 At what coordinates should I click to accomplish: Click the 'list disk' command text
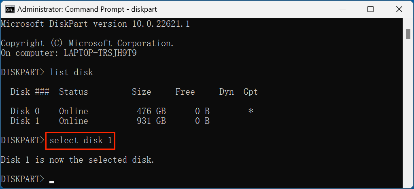(71, 72)
